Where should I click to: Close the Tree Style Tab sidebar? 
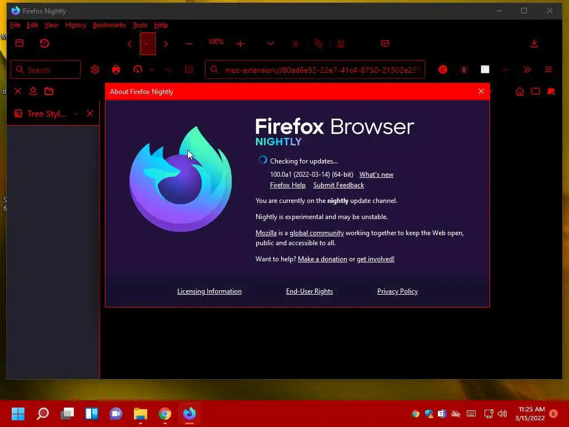(90, 113)
